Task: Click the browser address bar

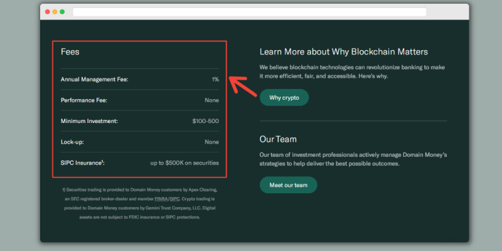Action: coord(249,12)
